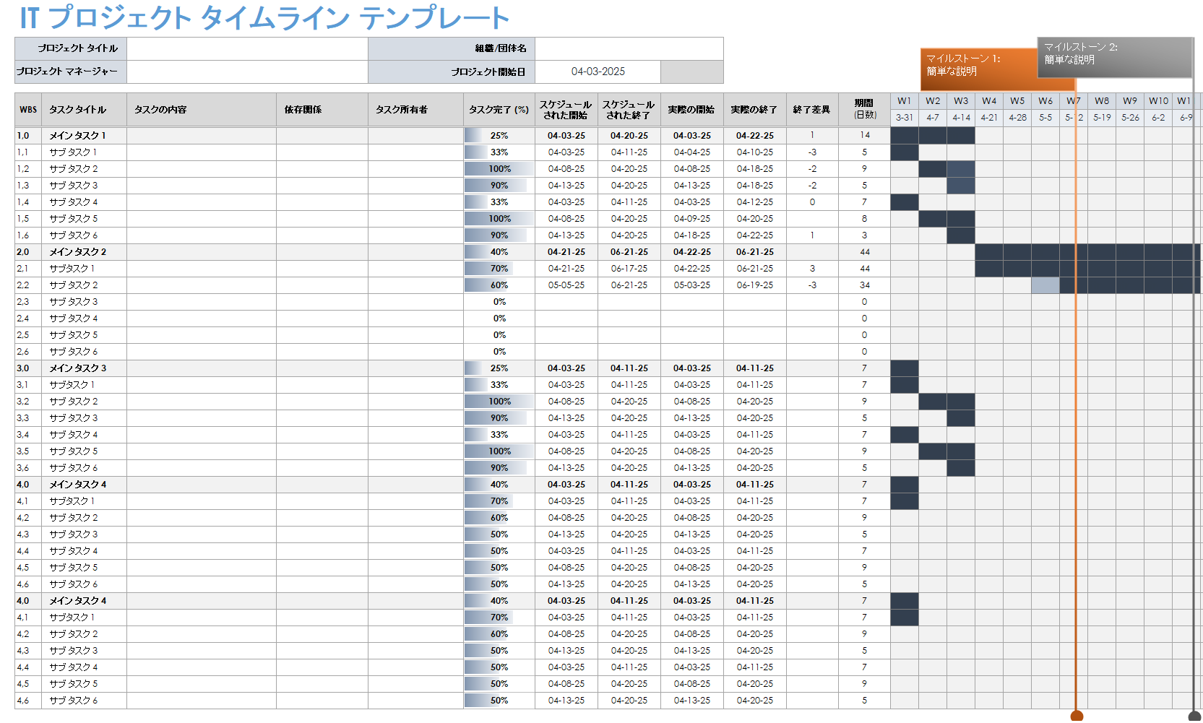Select the W9 week header

(x=1130, y=101)
